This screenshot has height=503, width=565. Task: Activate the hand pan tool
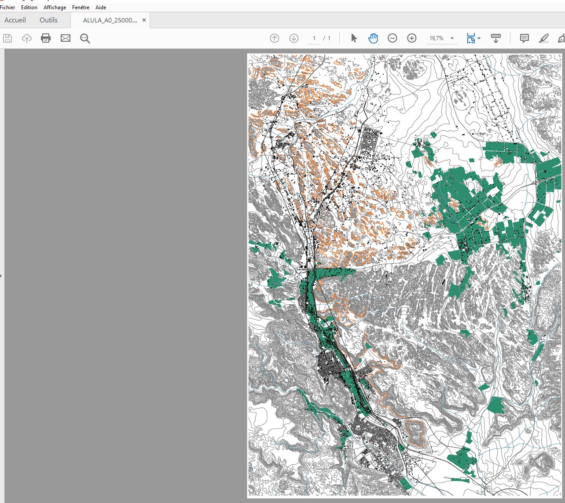point(373,38)
